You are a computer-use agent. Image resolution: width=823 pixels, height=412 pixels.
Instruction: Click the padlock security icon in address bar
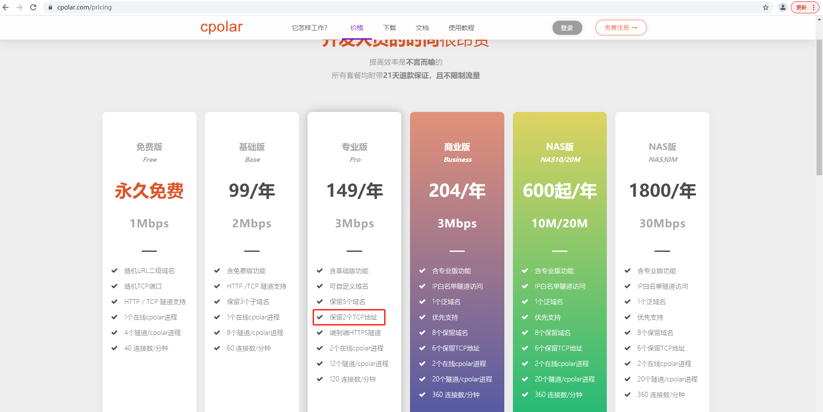pyautogui.click(x=50, y=7)
